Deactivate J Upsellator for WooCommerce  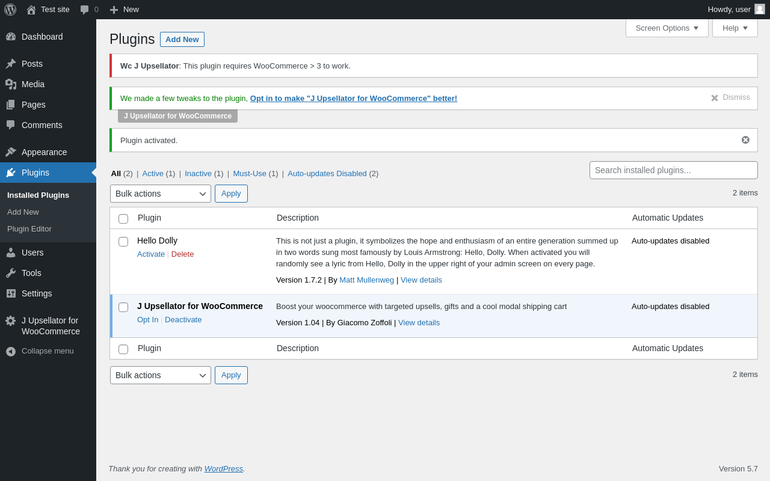pyautogui.click(x=183, y=320)
